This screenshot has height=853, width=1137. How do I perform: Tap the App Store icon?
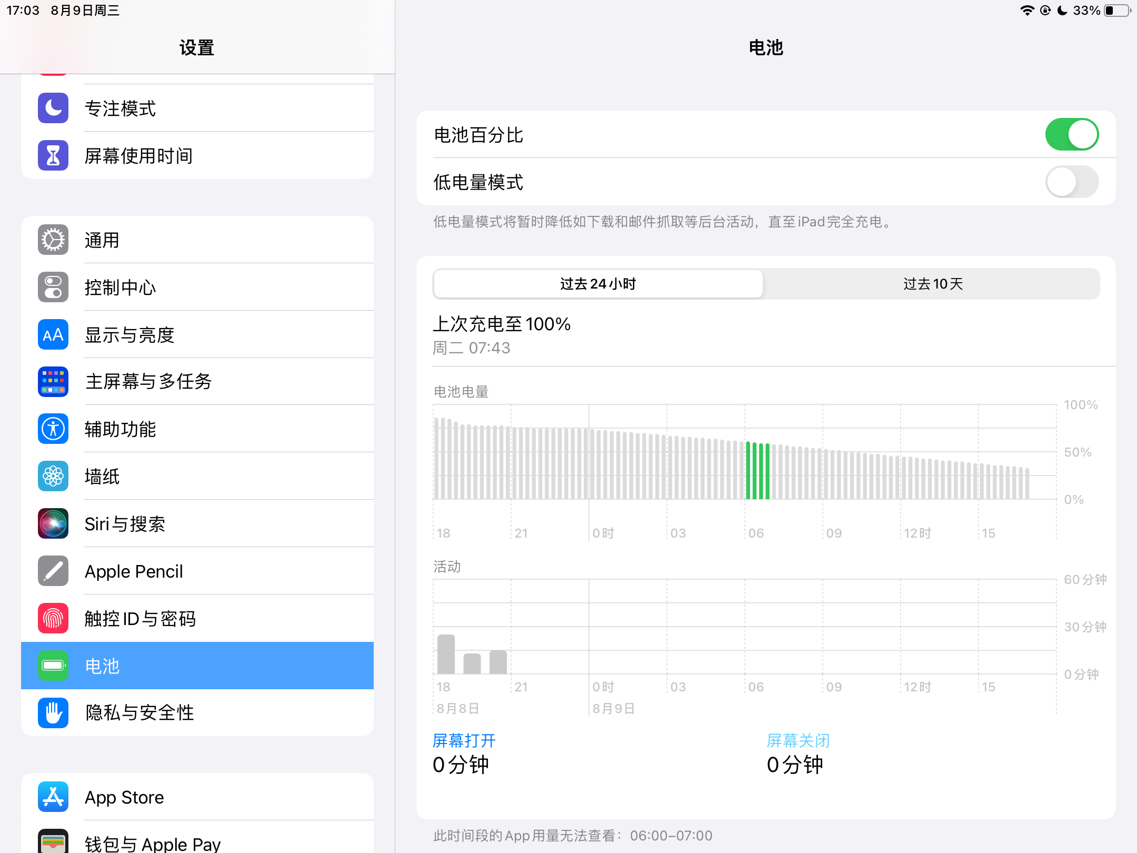53,797
